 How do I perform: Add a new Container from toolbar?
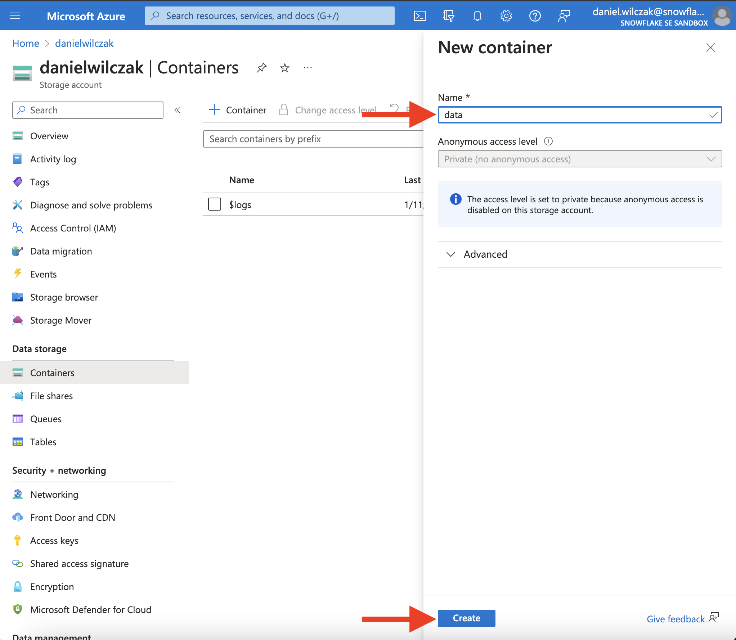[238, 110]
